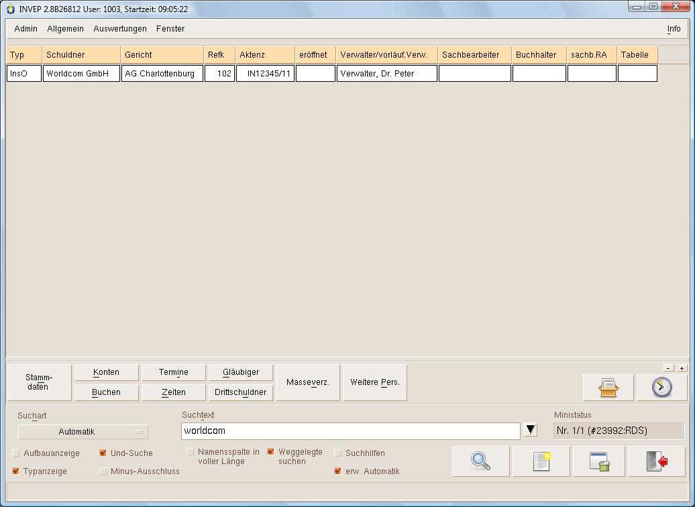Open the Suchart Automatik dropdown
This screenshot has width=695, height=507.
[x=83, y=432]
